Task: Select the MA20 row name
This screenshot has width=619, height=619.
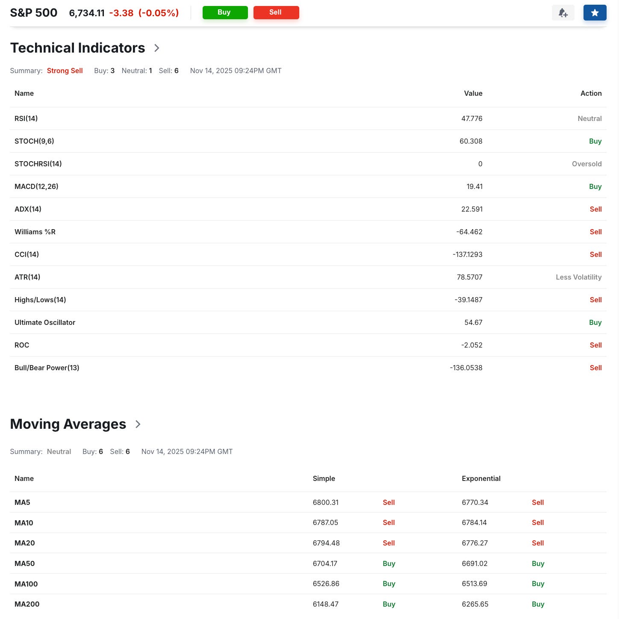Action: pos(25,543)
